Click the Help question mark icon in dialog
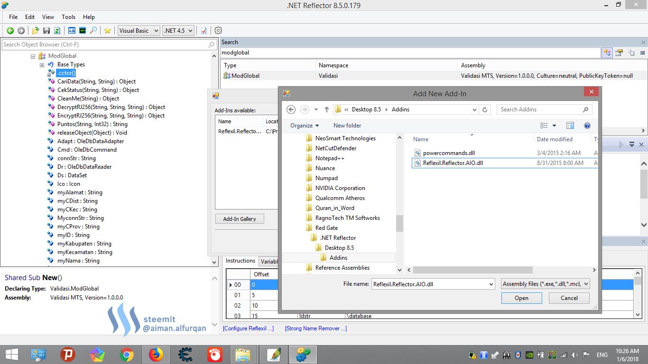 pyautogui.click(x=587, y=126)
